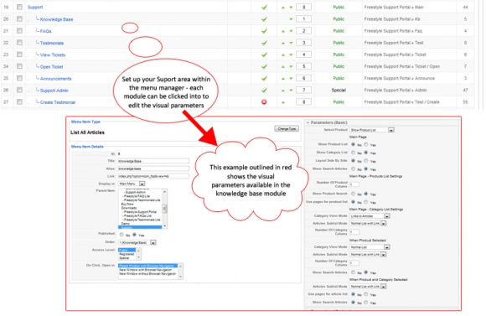
Task: Click the Title input field
Action: point(153,161)
